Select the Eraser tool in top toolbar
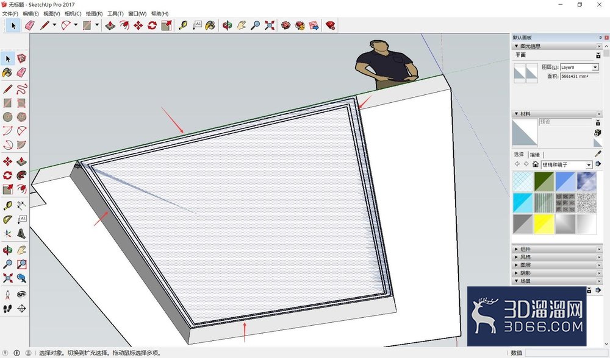Viewport: 610px width, 358px height. [x=29, y=26]
